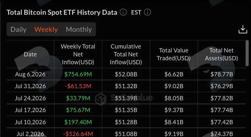The height and width of the screenshot is (137, 251).
Task: Click the sosovalue.com watermark link
Action: coord(125,103)
